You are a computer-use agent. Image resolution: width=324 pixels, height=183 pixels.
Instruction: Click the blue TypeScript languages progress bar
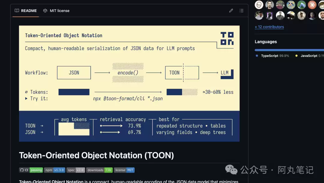(288, 50)
